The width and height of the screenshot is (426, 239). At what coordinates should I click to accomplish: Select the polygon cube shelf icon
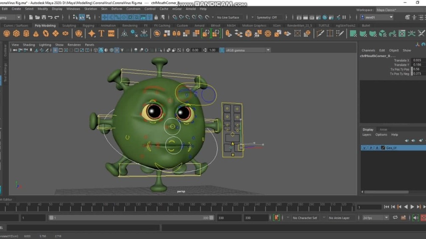tap(17, 34)
